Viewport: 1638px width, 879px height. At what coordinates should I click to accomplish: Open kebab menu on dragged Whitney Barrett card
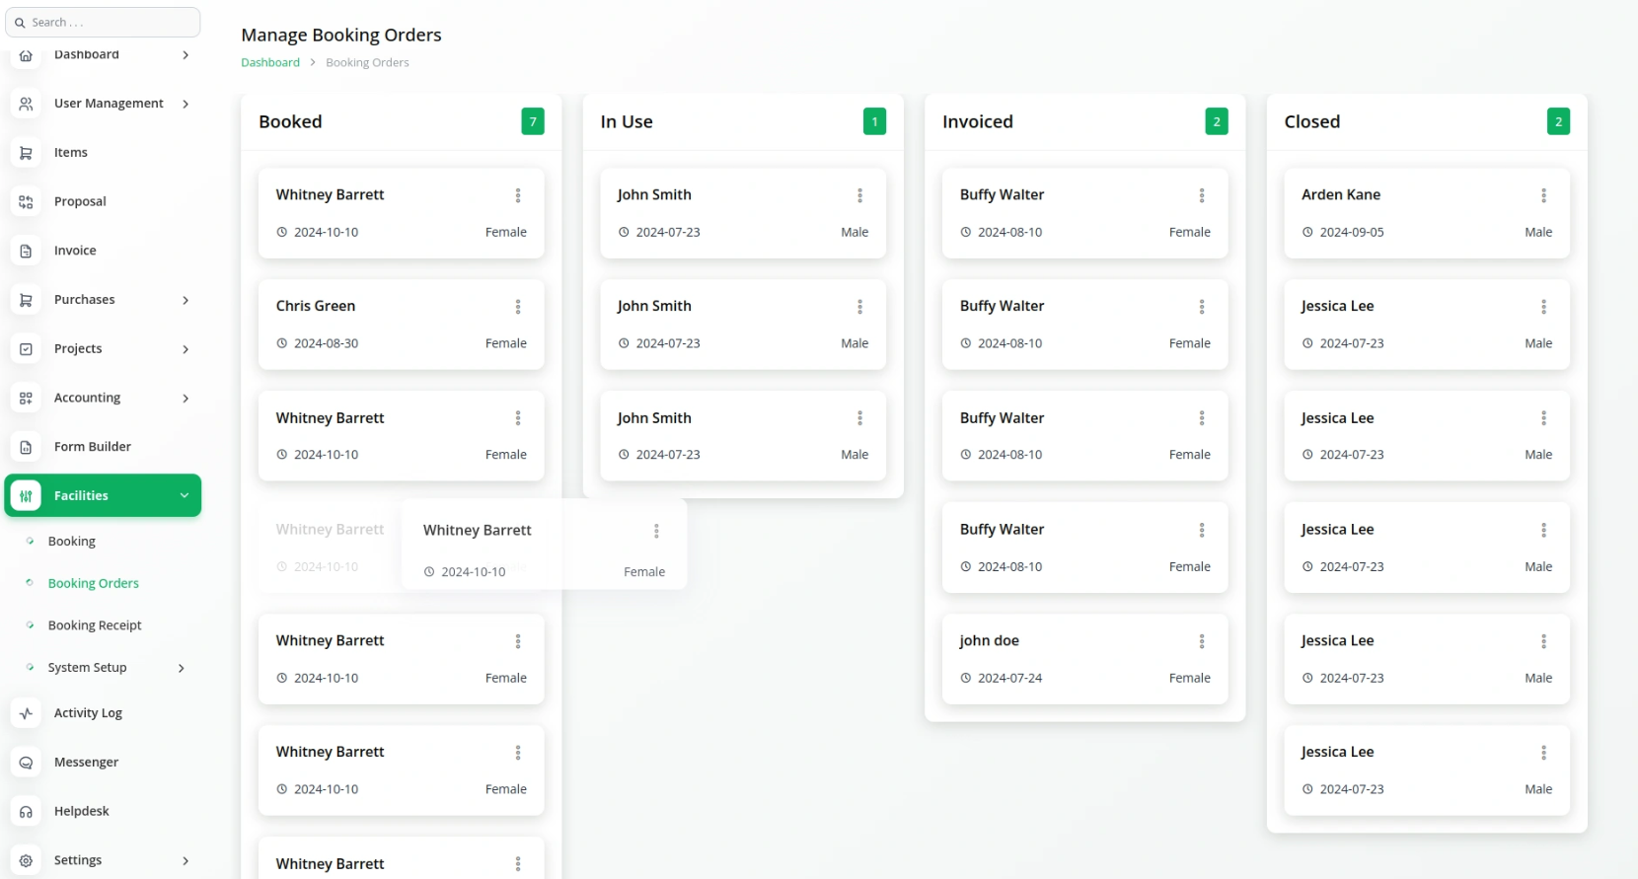point(656,531)
